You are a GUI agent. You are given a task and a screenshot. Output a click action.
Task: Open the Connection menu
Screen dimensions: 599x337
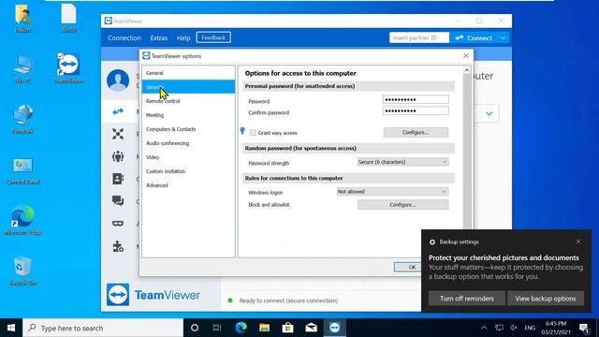click(x=124, y=37)
